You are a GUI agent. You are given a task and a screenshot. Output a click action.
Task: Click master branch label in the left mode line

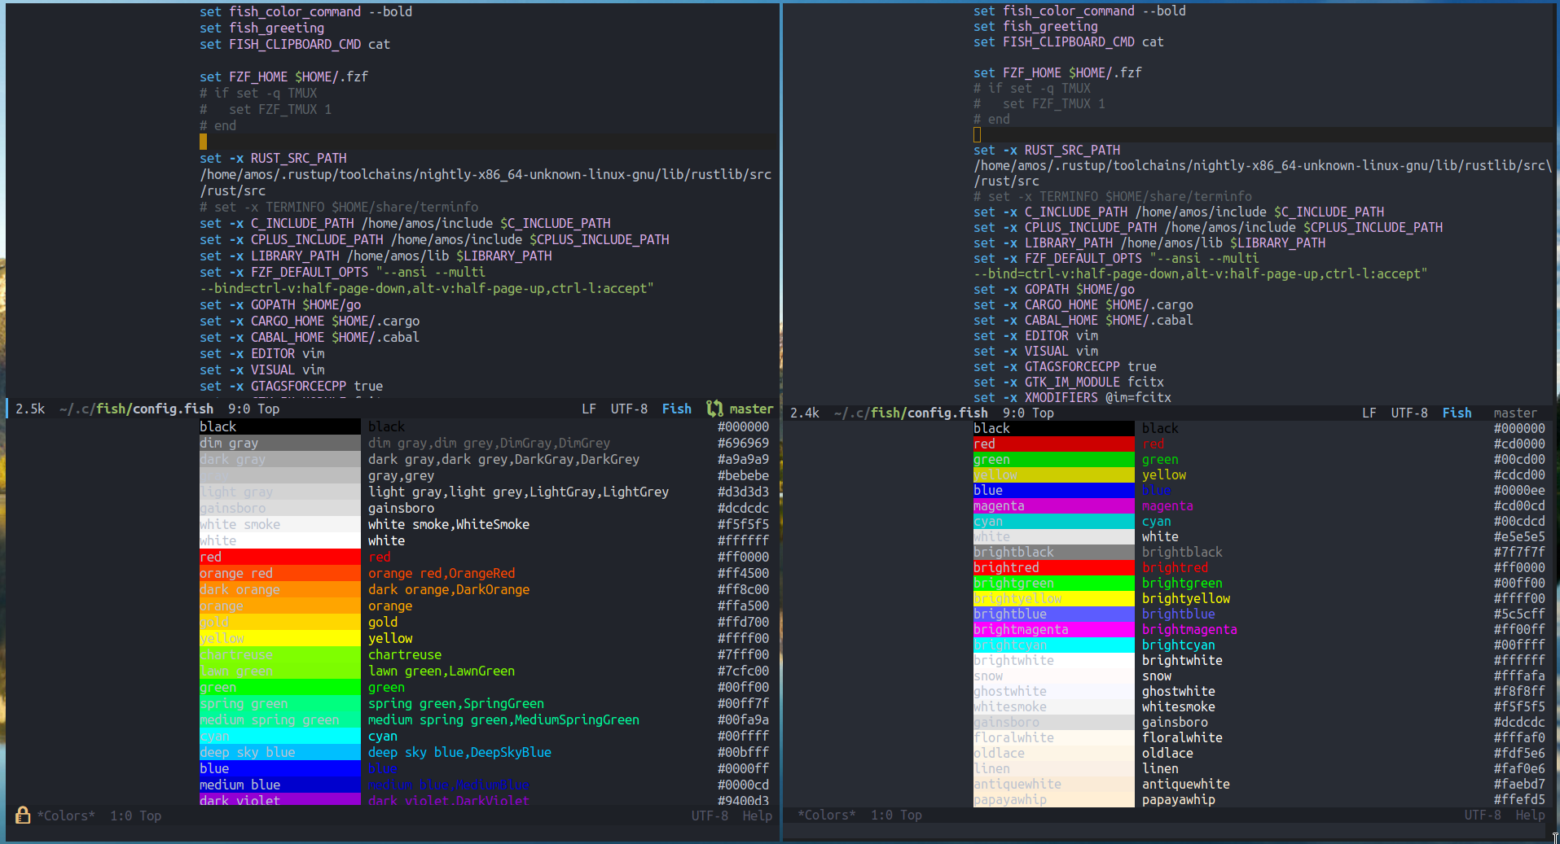click(x=751, y=409)
